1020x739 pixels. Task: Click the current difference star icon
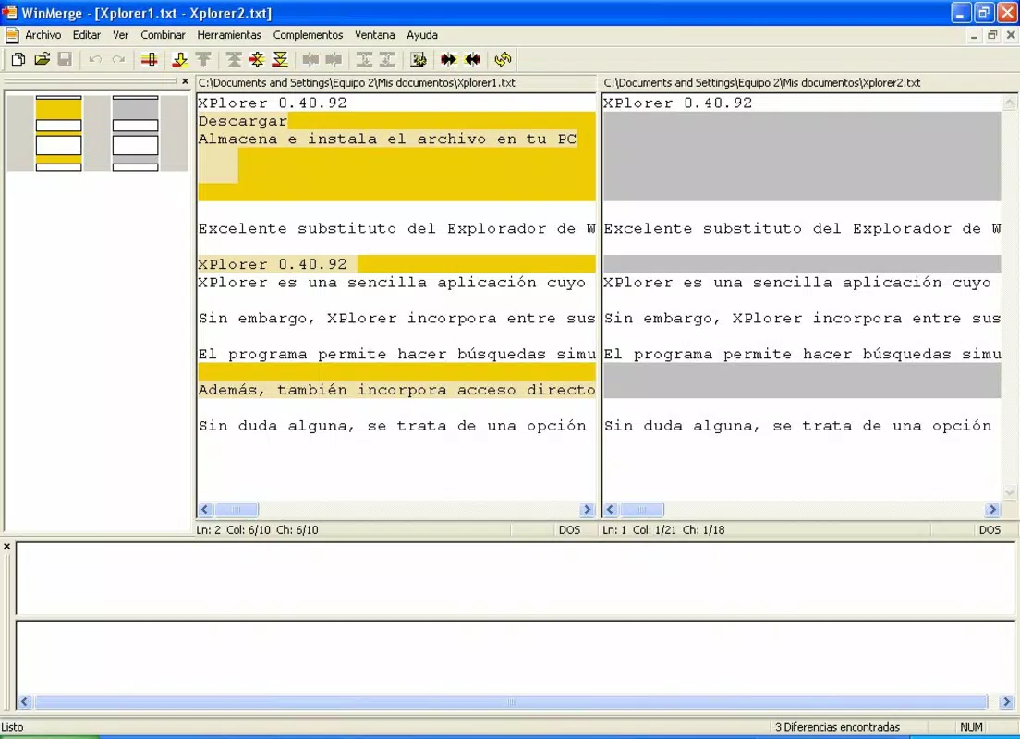coord(257,60)
